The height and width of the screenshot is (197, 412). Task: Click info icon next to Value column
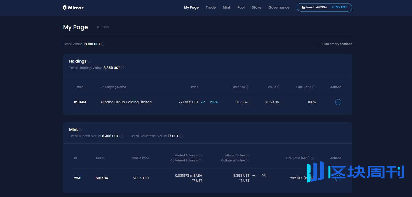pyautogui.click(x=279, y=87)
